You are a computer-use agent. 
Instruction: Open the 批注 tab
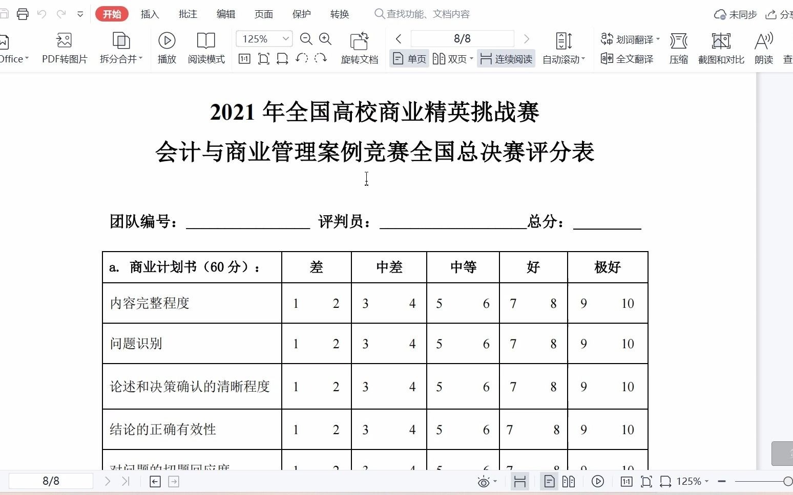187,14
